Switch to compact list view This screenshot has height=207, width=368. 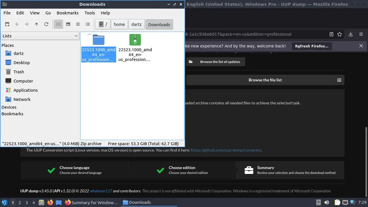click(78, 24)
